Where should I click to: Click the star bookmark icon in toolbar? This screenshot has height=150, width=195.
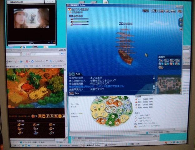(x=33, y=61)
